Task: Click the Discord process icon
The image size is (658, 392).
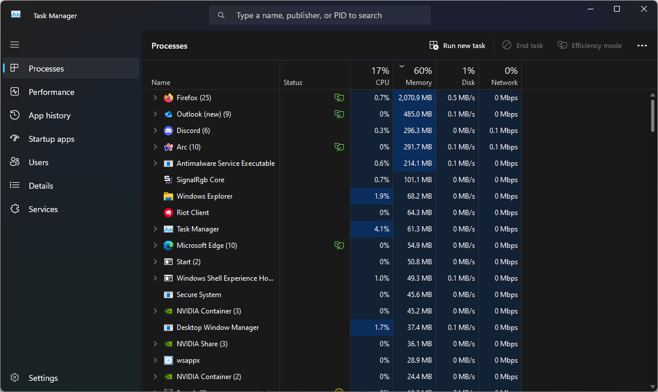Action: [x=168, y=131]
